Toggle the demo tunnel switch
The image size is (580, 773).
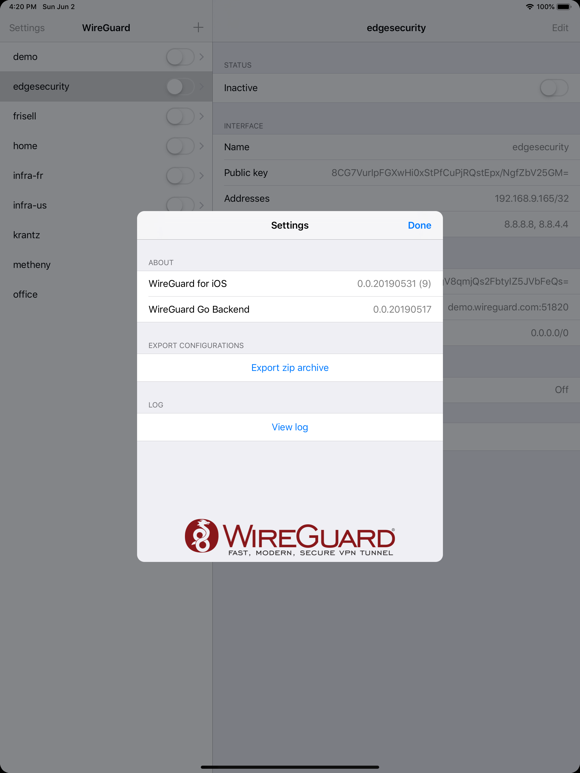click(180, 57)
